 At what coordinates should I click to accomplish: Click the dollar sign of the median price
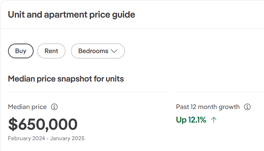point(13,124)
